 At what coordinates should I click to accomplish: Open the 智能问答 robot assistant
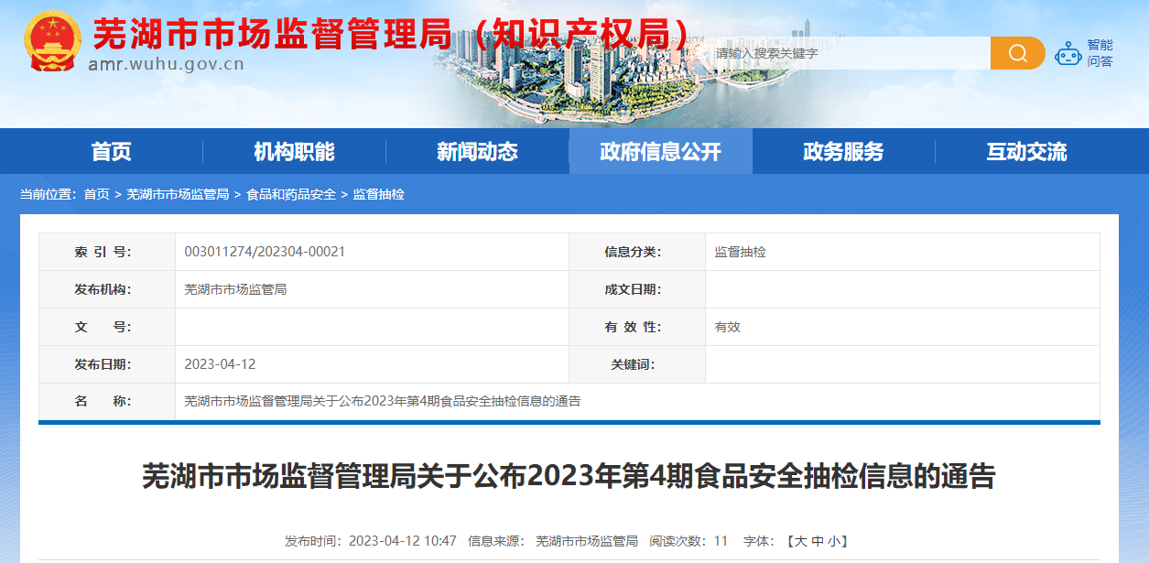pos(1084,53)
